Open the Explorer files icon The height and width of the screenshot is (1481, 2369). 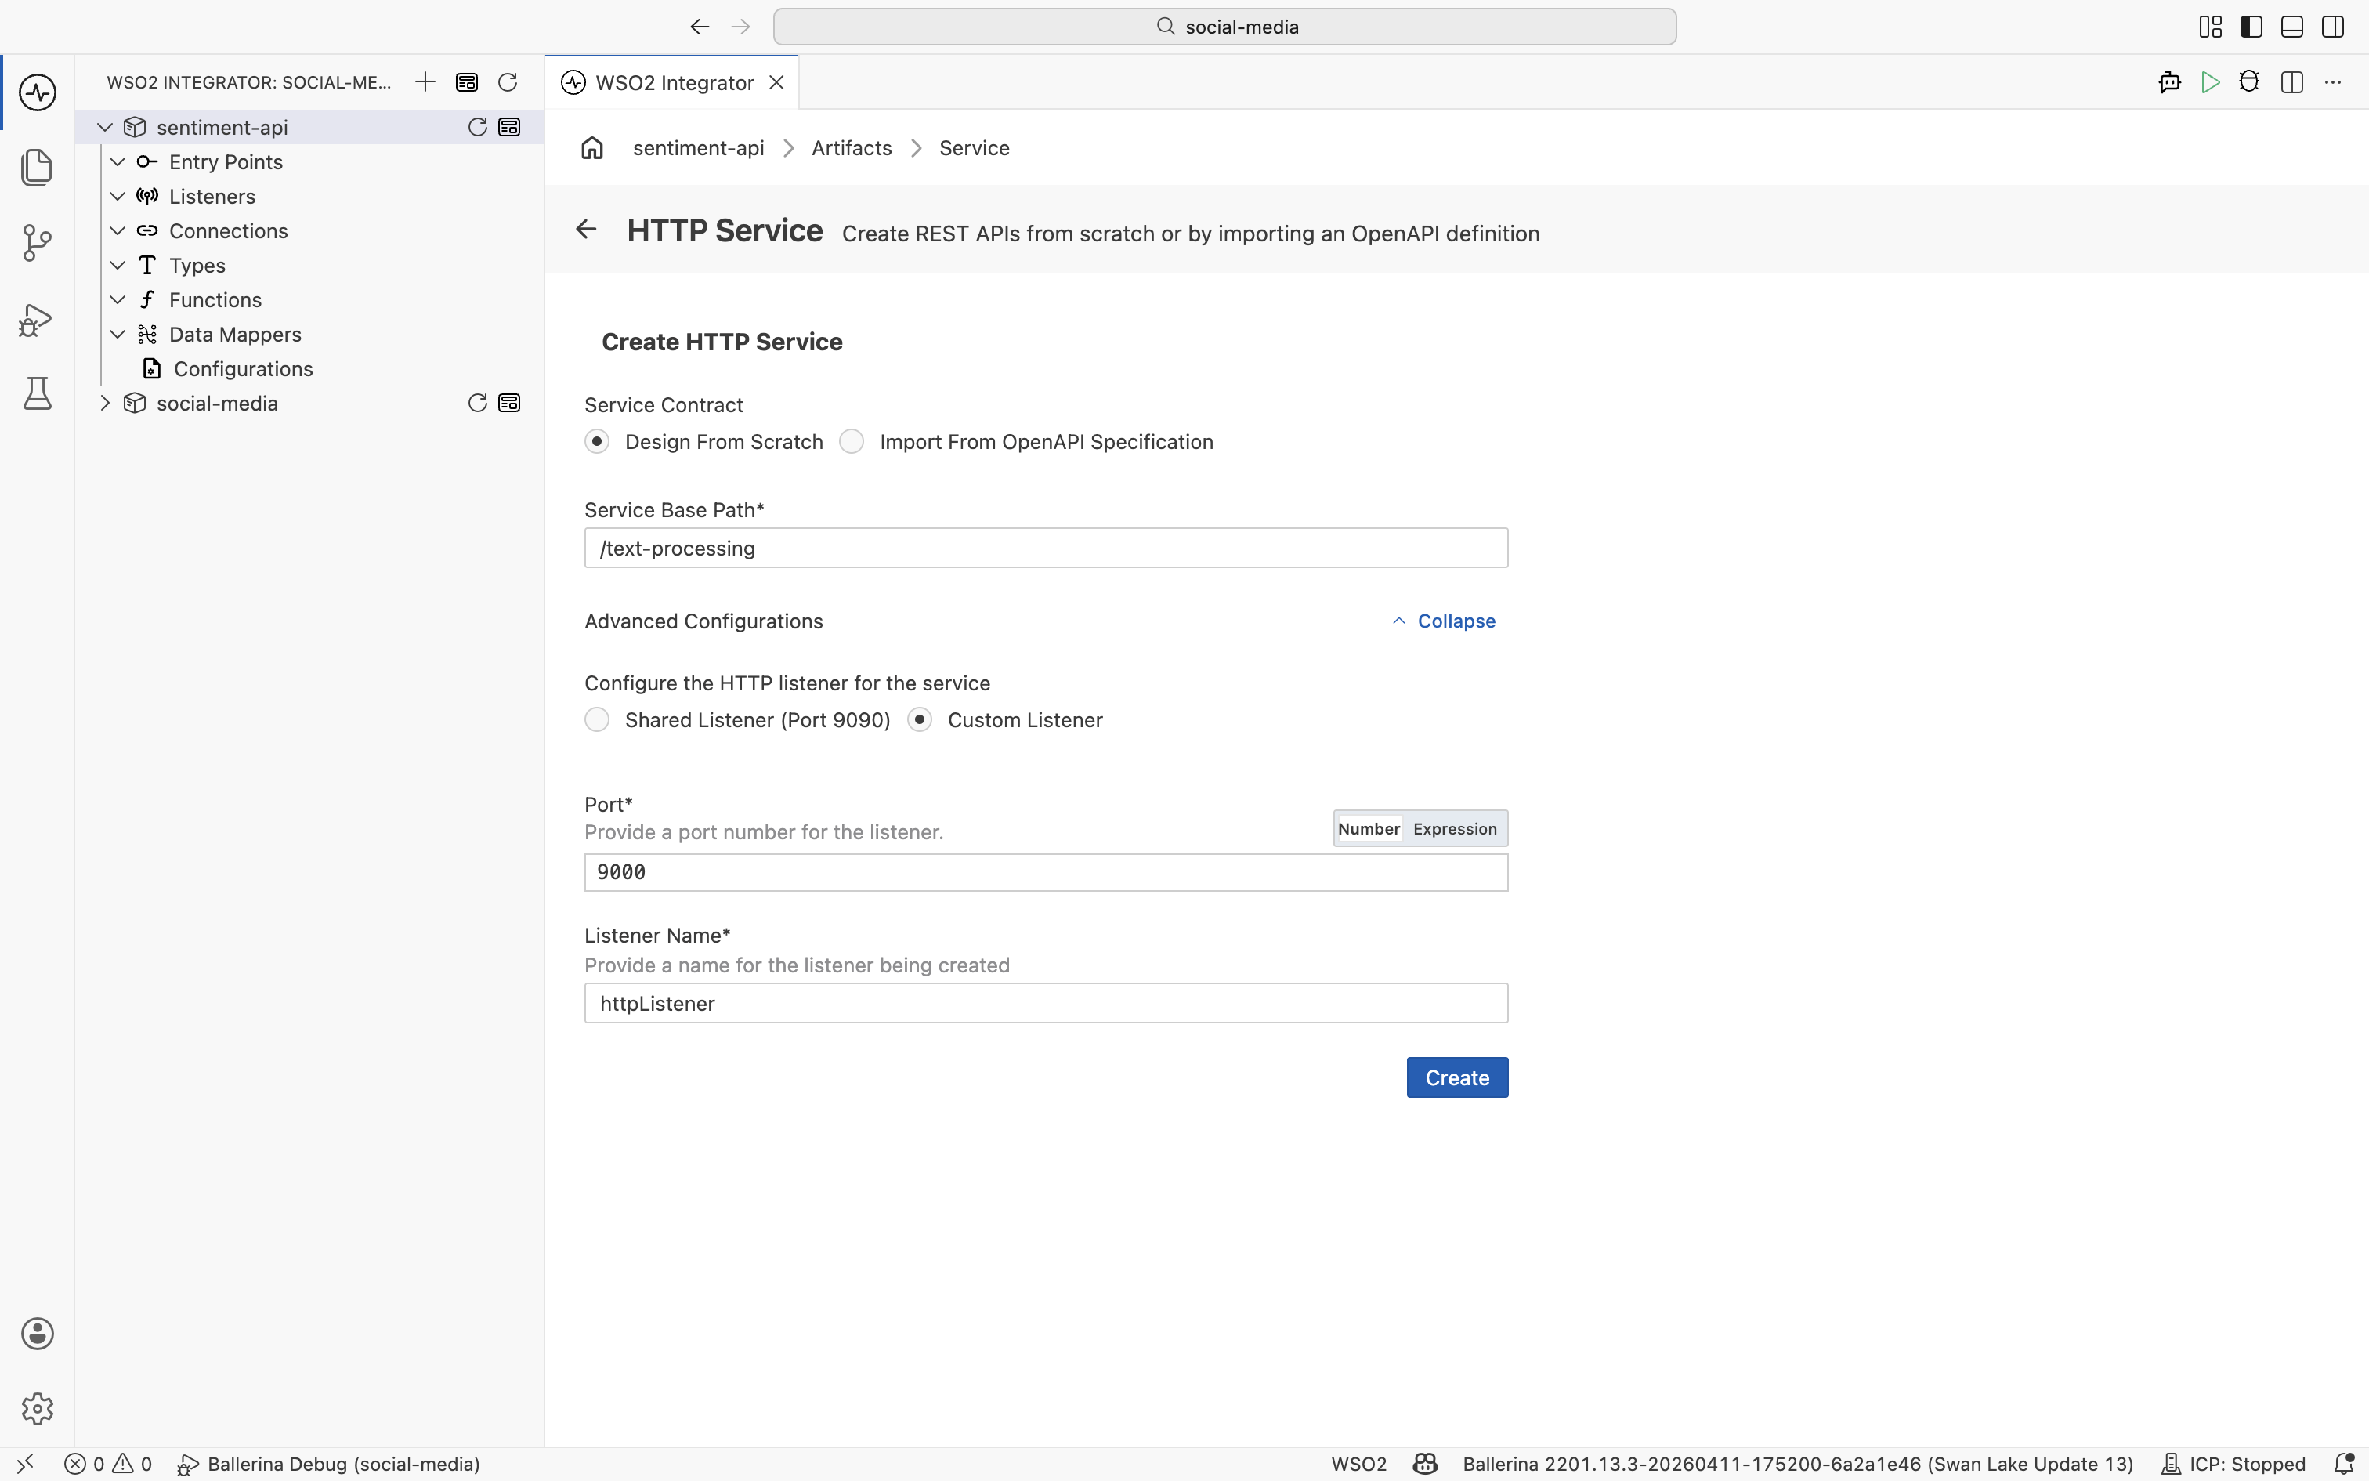(37, 168)
